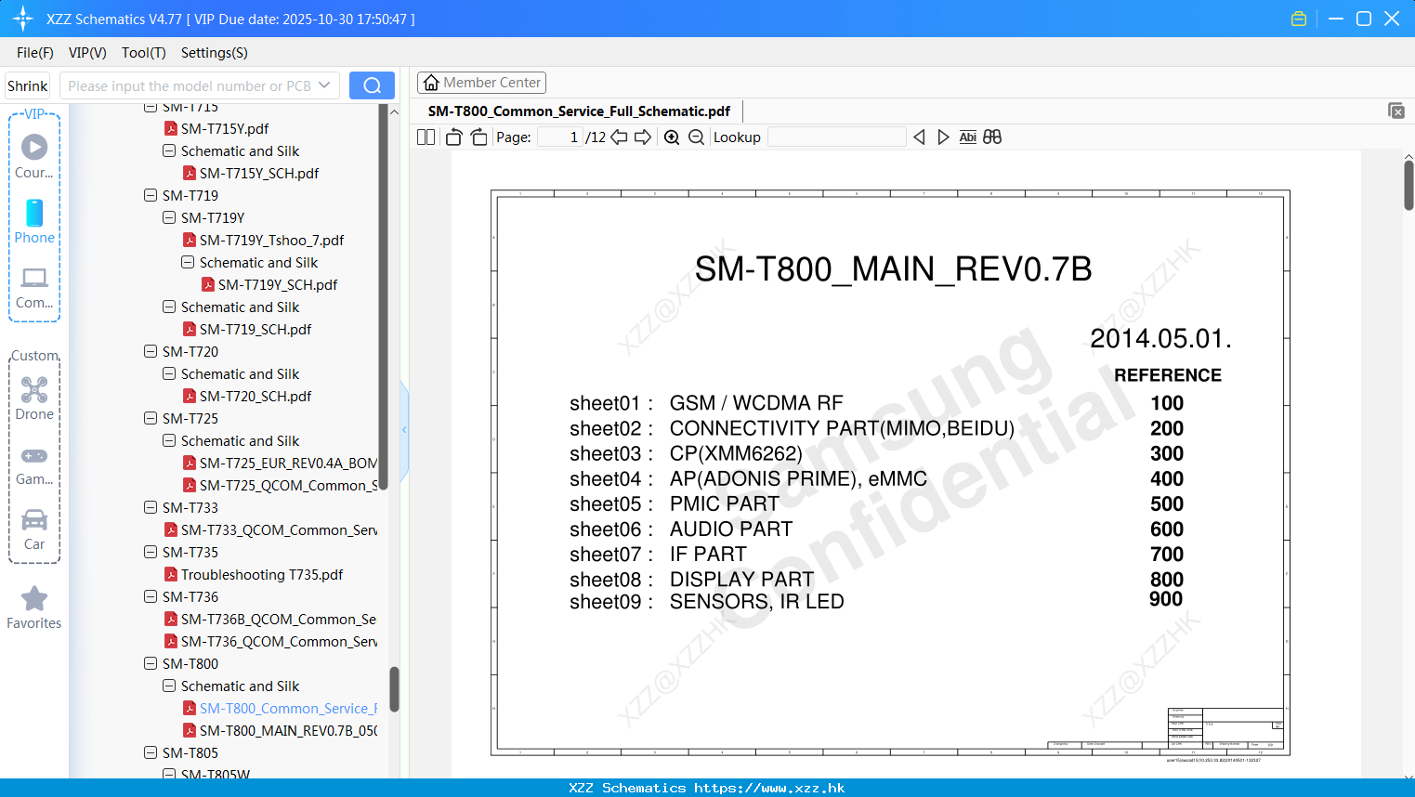Click the Lookup text field
The height and width of the screenshot is (797, 1415).
[836, 137]
